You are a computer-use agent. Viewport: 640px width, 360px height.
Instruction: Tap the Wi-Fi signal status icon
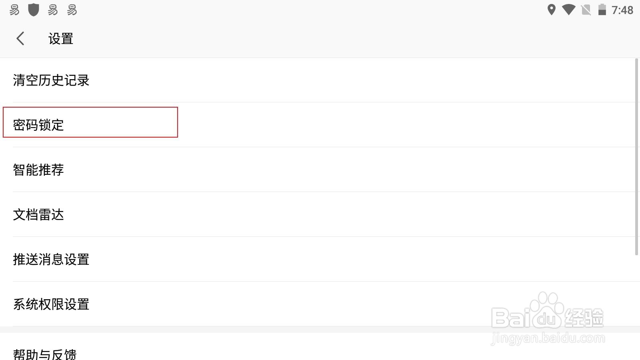[x=568, y=10]
